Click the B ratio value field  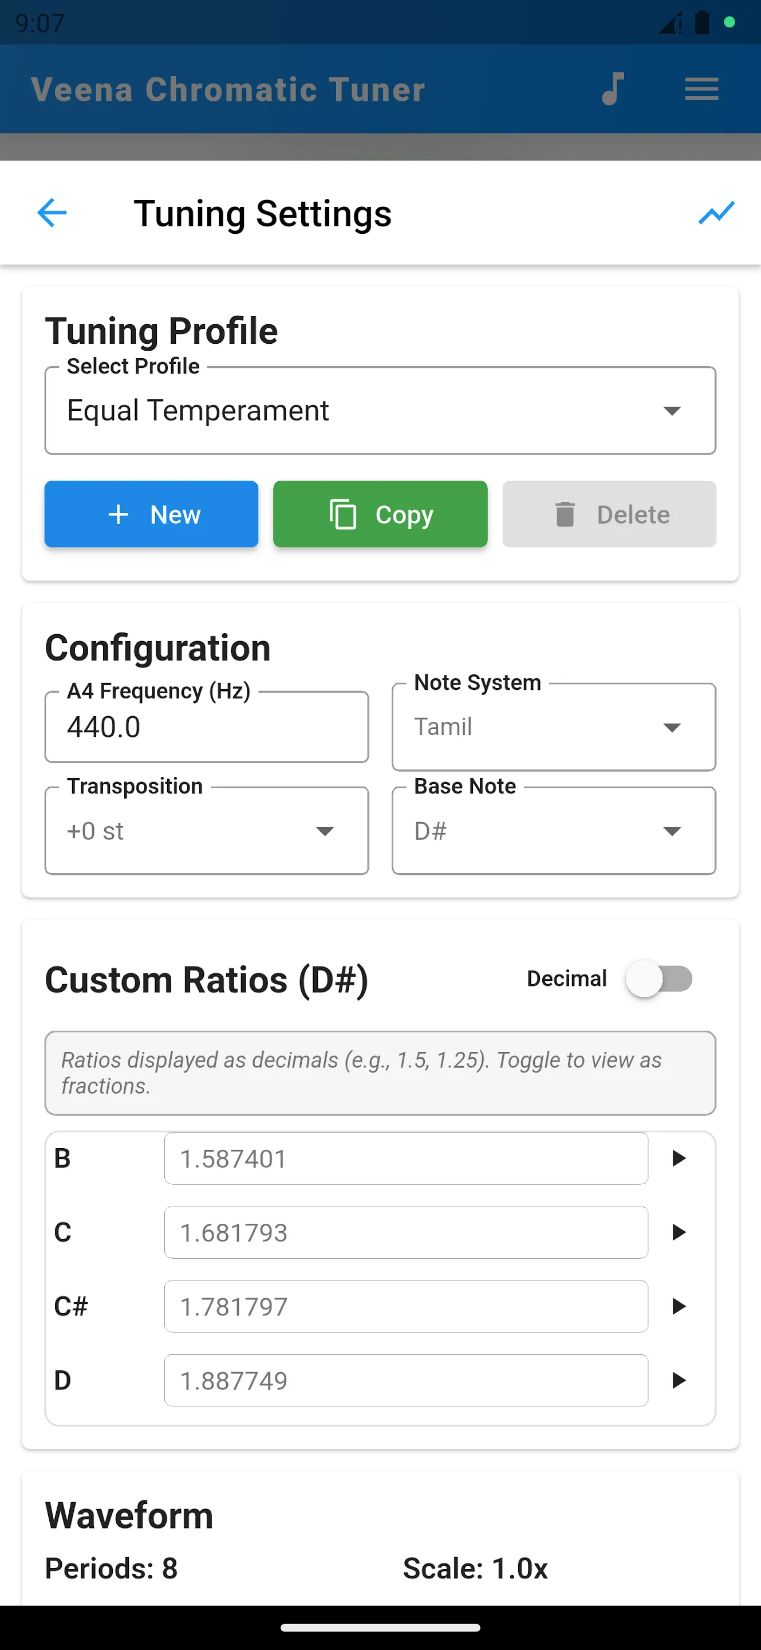point(406,1158)
